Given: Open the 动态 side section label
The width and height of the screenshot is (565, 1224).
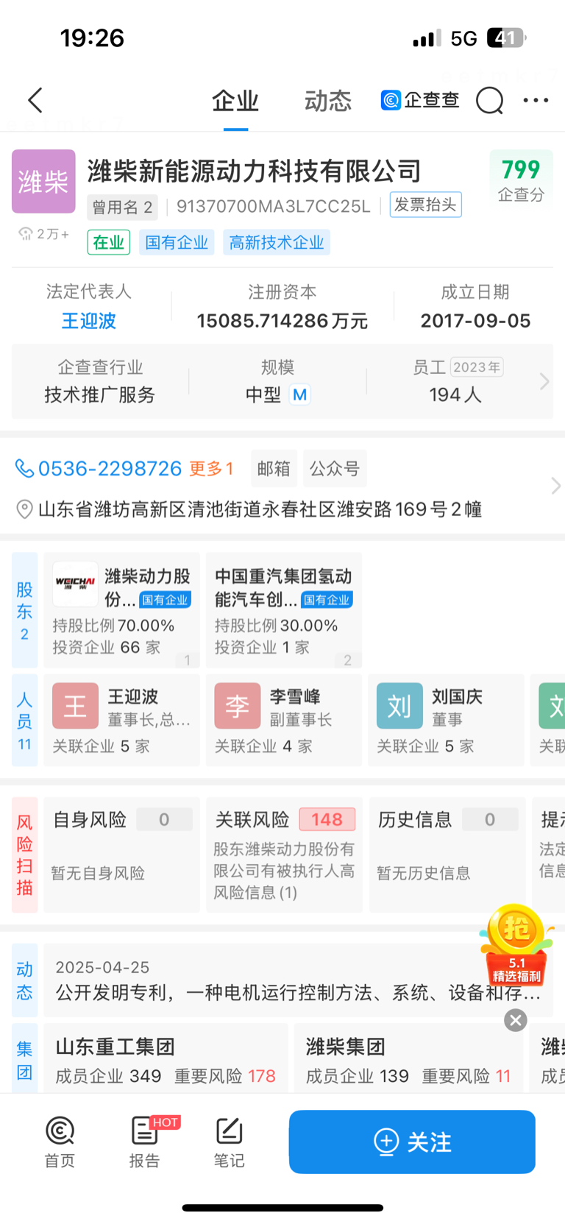Looking at the screenshot, I should point(24,980).
